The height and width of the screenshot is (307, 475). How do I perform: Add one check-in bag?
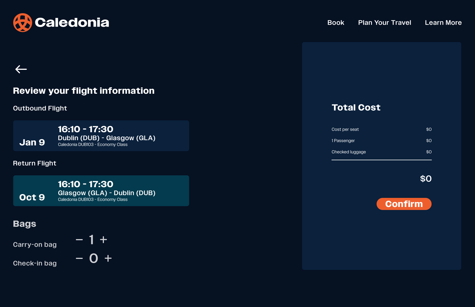click(x=108, y=258)
